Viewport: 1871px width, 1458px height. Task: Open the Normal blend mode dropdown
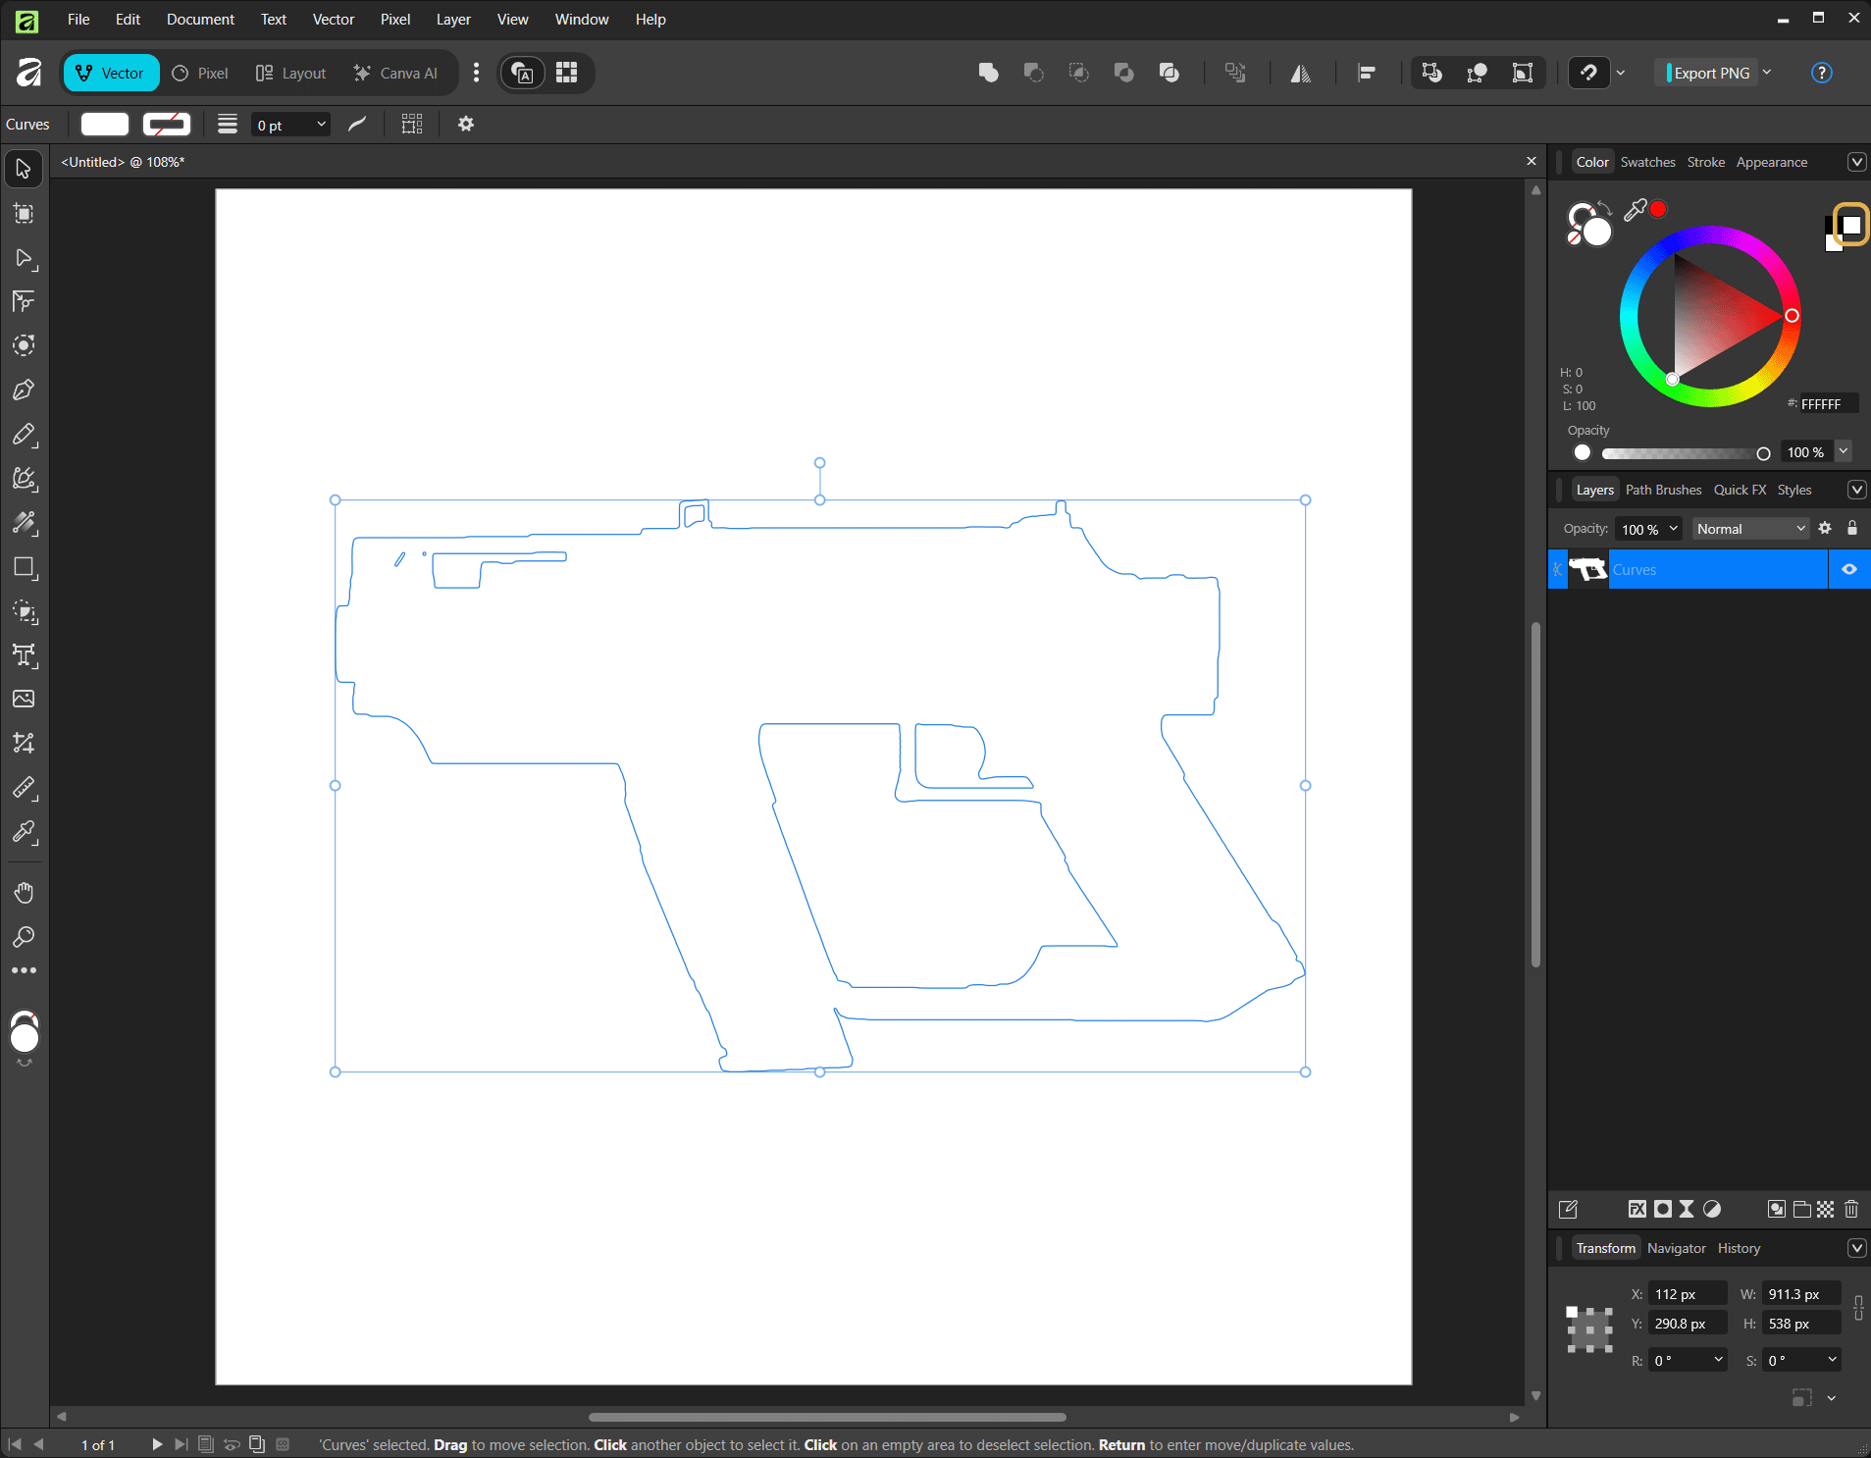click(x=1750, y=528)
